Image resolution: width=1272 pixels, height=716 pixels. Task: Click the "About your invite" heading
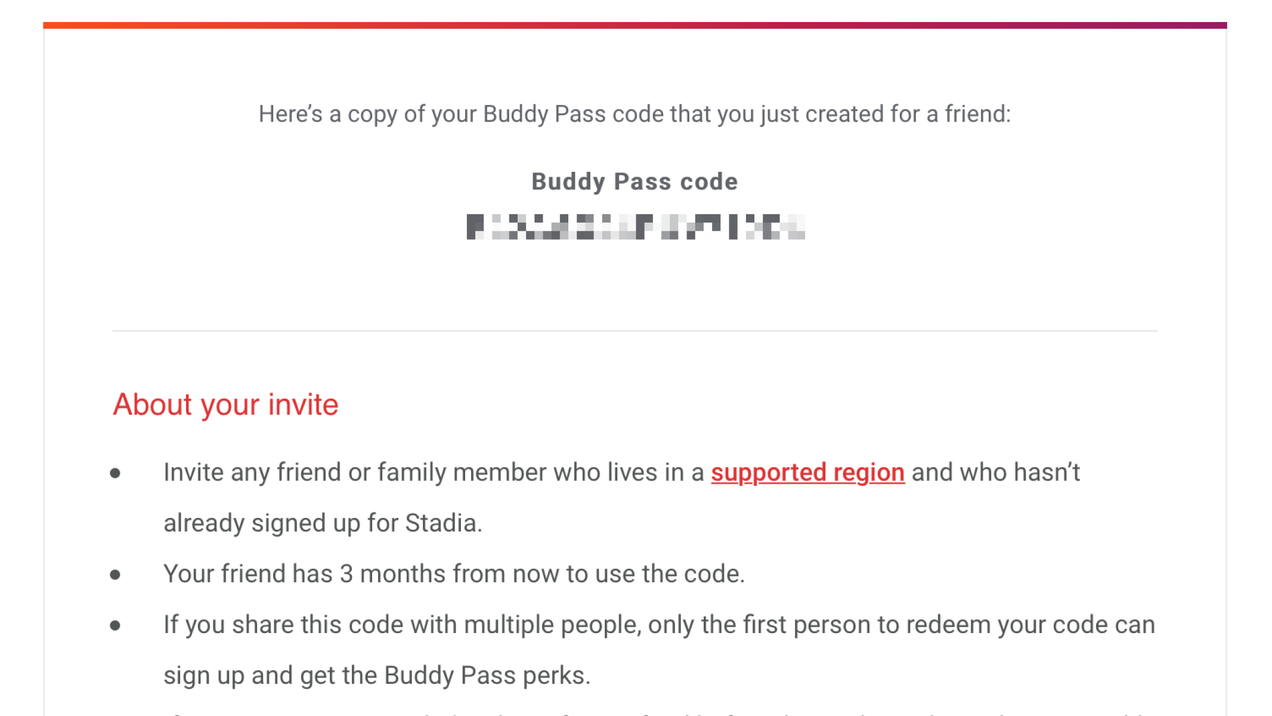(x=225, y=405)
